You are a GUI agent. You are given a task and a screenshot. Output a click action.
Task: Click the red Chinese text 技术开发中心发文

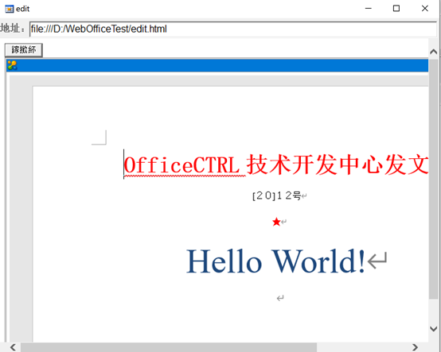pyautogui.click(x=338, y=165)
